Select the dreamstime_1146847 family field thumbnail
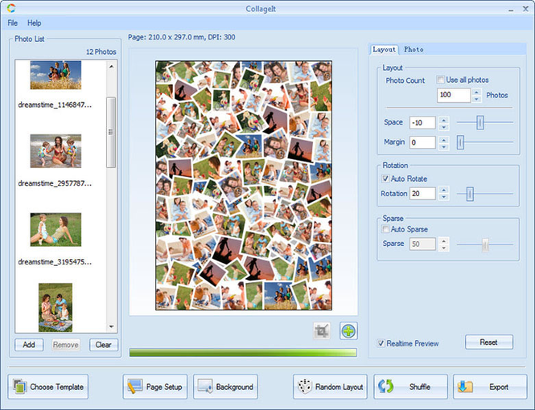The image size is (535, 410). [56, 75]
